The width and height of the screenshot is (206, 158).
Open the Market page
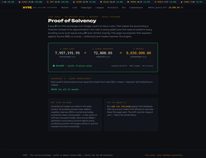tap(65, 7)
